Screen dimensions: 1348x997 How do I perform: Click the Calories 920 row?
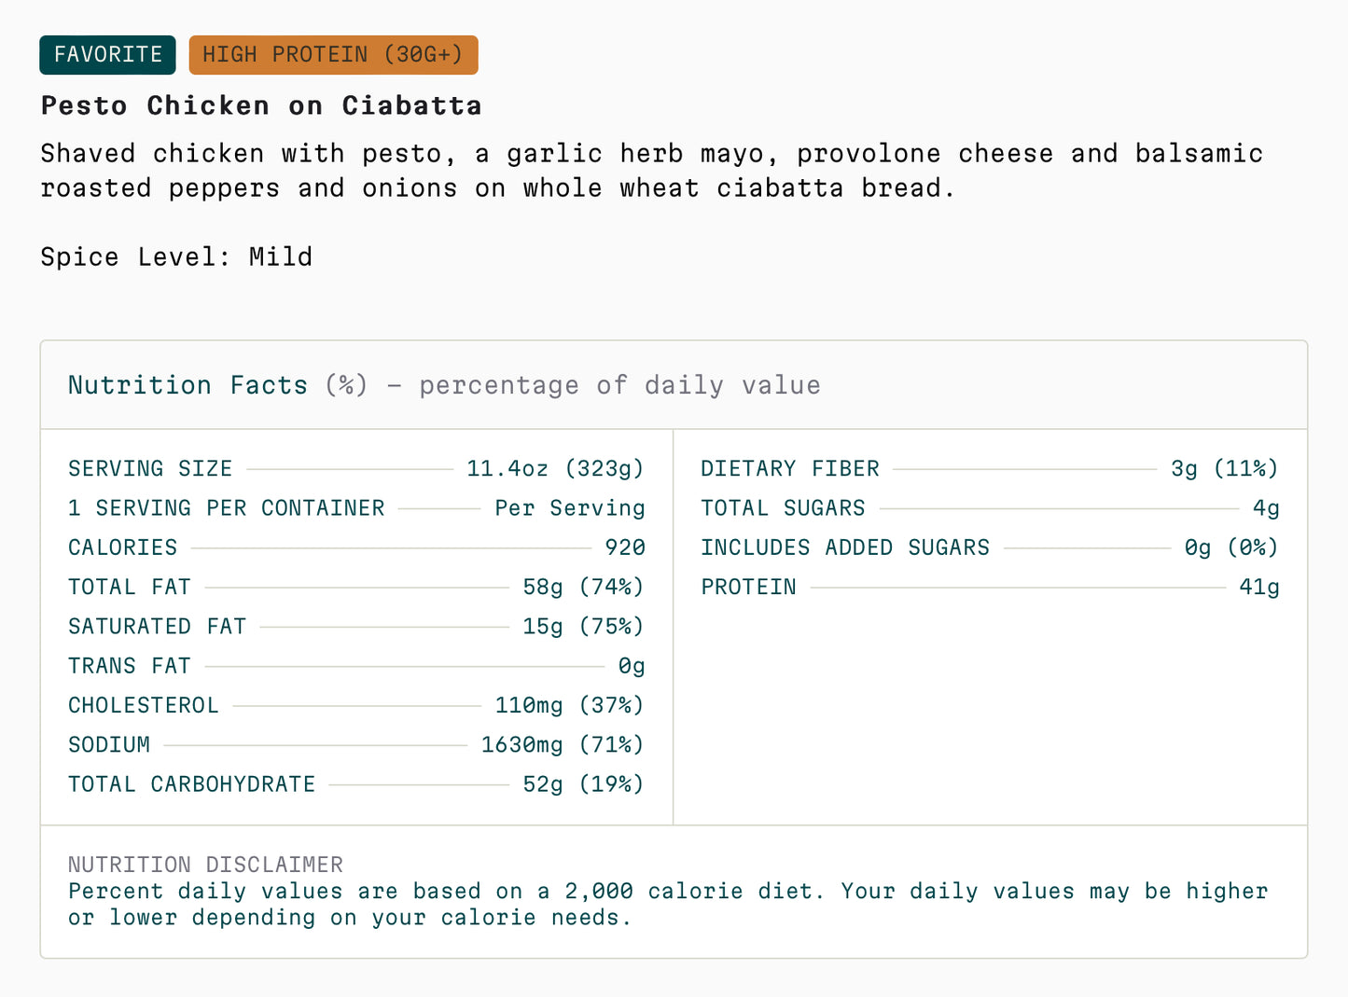click(x=356, y=547)
